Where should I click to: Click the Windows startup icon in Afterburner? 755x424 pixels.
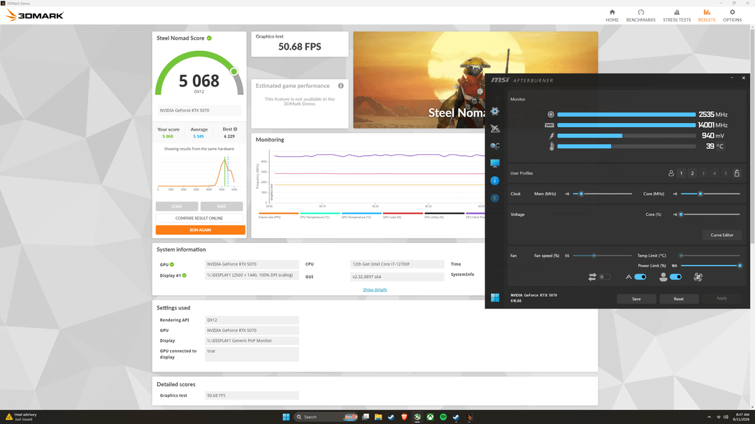495,298
